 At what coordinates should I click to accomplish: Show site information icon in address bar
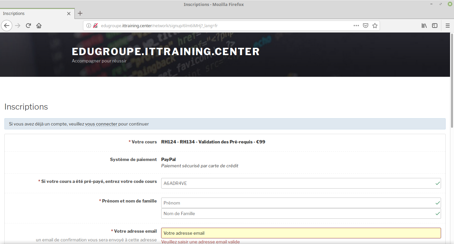(x=89, y=26)
